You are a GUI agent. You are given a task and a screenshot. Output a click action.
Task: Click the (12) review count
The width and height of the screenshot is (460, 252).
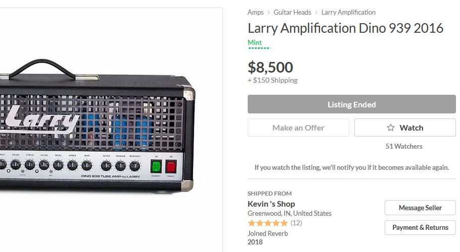coord(296,223)
